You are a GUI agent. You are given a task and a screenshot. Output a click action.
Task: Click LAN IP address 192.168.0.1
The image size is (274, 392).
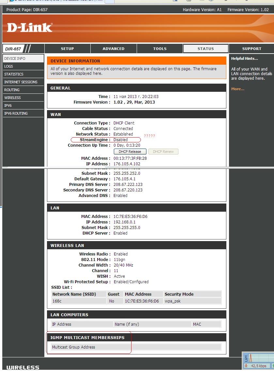tap(124, 222)
